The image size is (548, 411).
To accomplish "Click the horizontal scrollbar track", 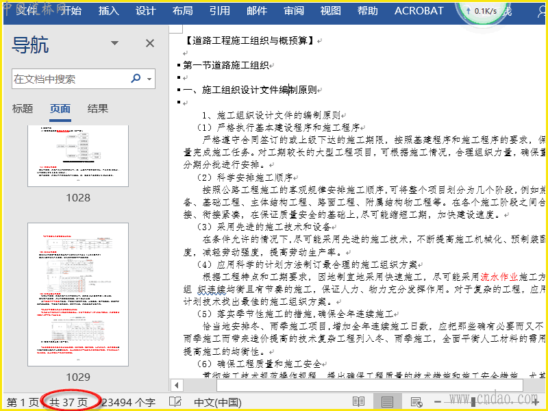I will click(x=370, y=385).
